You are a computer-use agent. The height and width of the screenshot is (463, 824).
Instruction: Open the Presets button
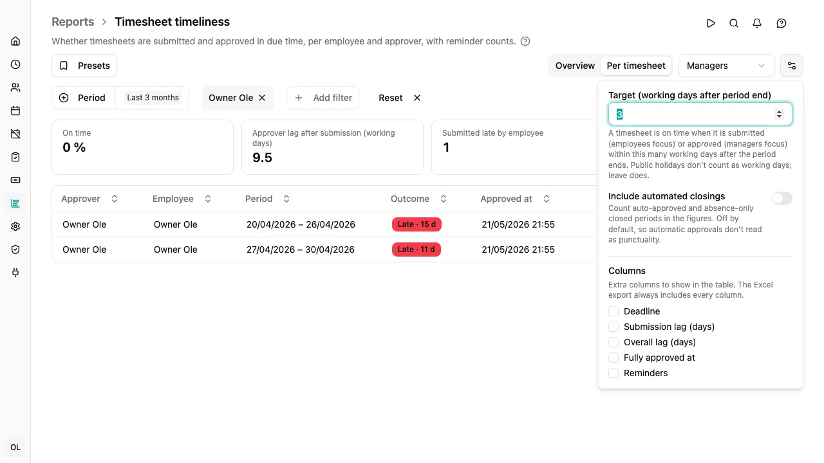[84, 66]
